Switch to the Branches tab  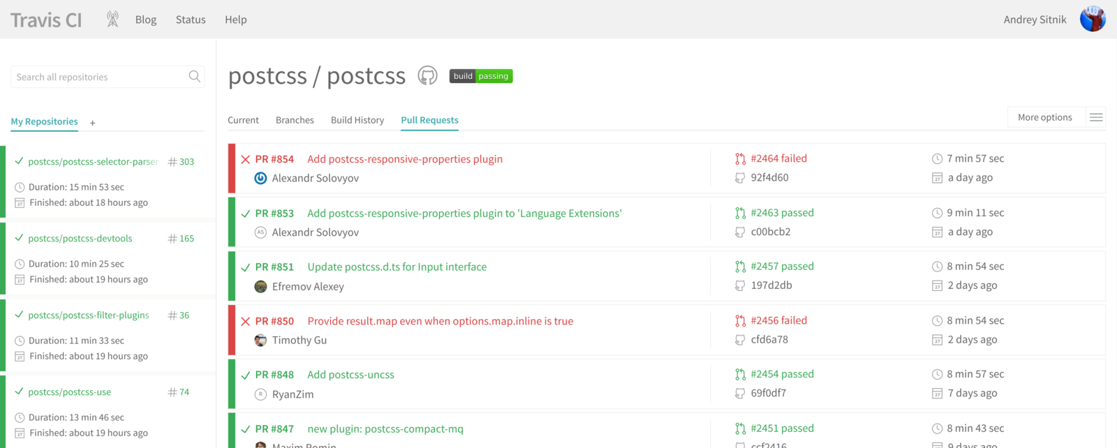coord(295,120)
